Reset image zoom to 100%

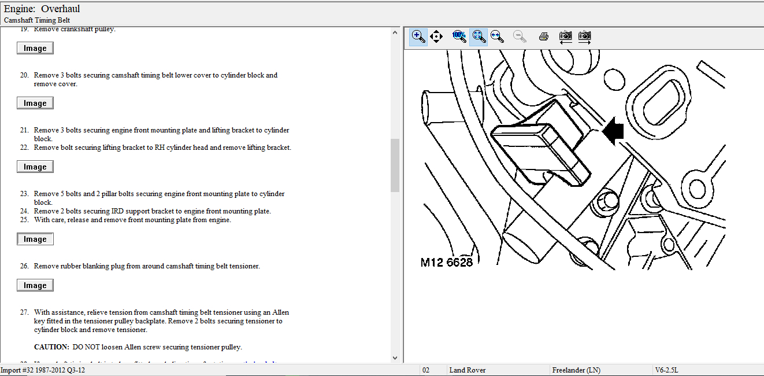[x=459, y=37]
